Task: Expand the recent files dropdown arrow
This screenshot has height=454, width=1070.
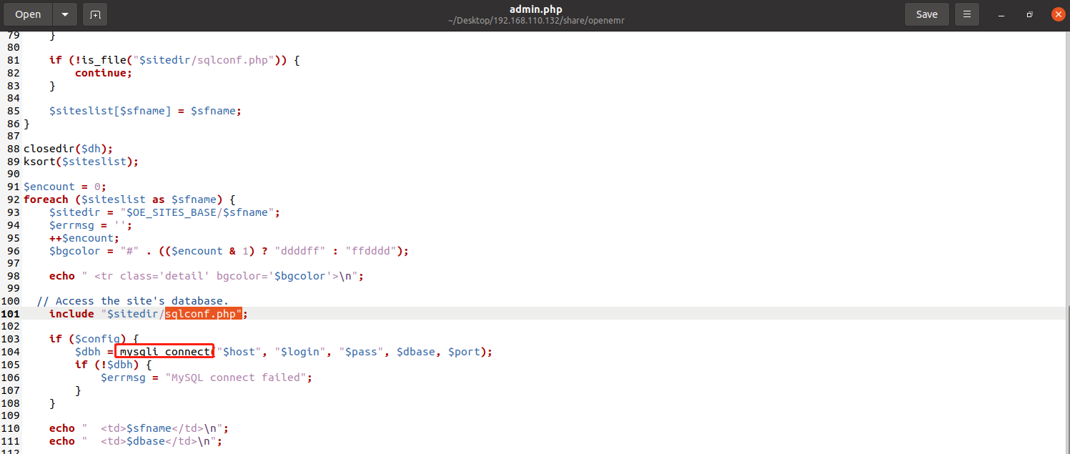Action: pos(65,14)
